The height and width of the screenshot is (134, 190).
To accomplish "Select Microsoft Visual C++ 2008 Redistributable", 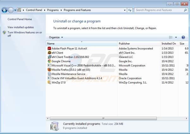I will point(84,66).
